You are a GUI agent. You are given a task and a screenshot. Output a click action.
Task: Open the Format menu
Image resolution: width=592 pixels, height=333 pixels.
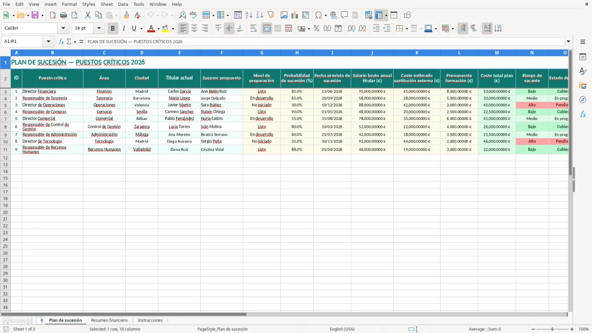(x=70, y=4)
